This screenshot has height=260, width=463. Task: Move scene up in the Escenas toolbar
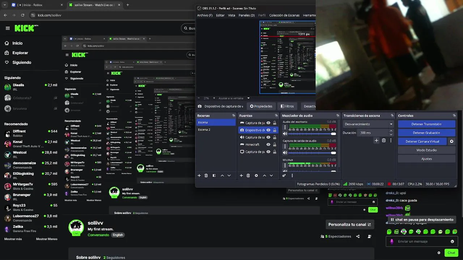222,175
